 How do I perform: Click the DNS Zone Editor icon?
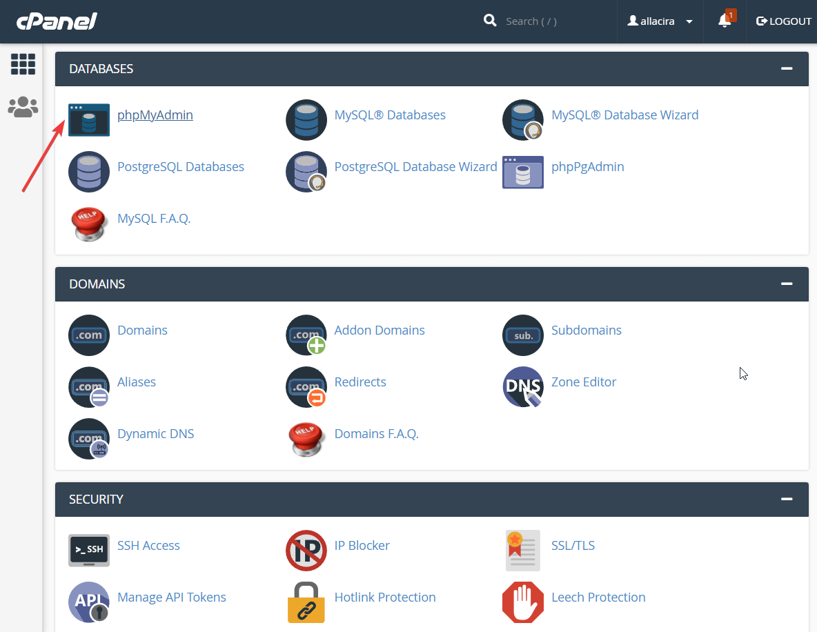click(523, 387)
